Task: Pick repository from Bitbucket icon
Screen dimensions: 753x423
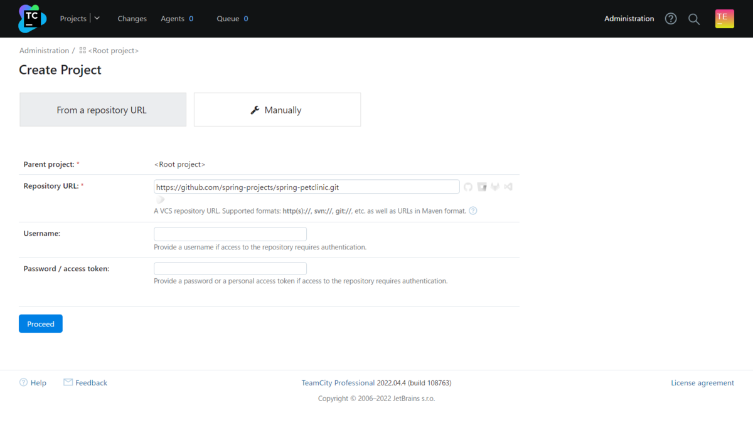Action: (482, 187)
